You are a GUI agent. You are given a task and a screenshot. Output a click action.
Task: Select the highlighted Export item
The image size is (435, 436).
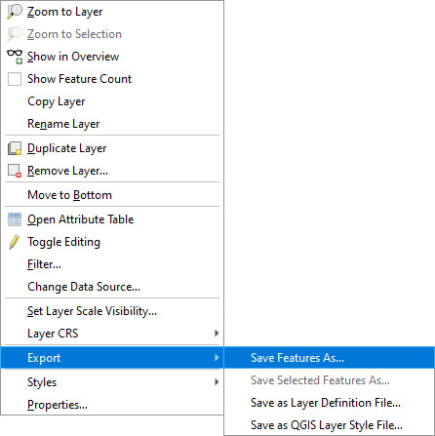click(112, 358)
